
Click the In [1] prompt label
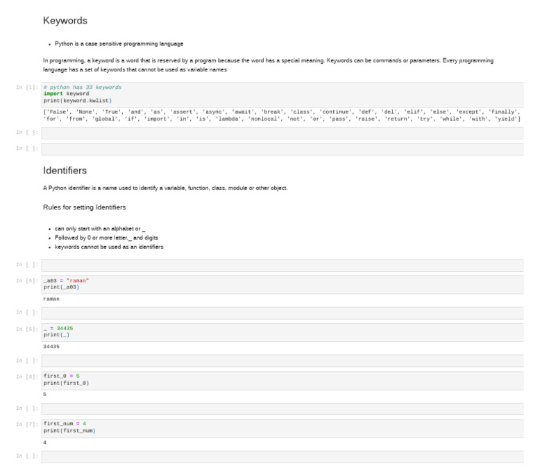27,88
